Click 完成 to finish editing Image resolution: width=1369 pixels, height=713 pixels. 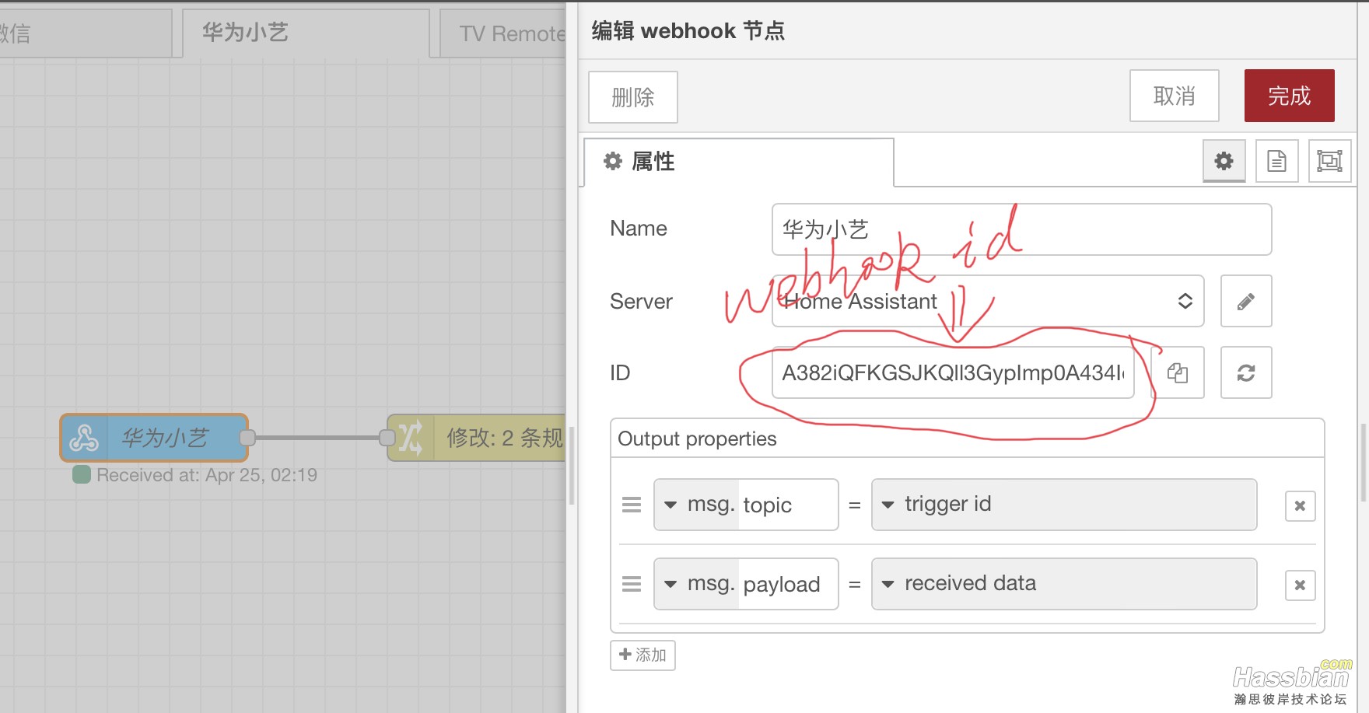1290,96
